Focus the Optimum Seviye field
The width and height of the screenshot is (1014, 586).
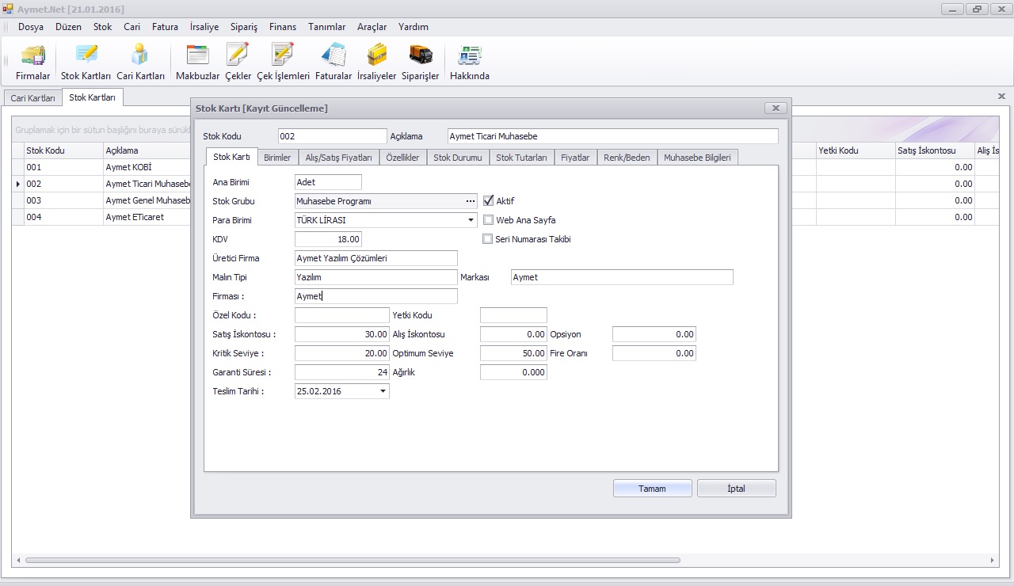(513, 353)
